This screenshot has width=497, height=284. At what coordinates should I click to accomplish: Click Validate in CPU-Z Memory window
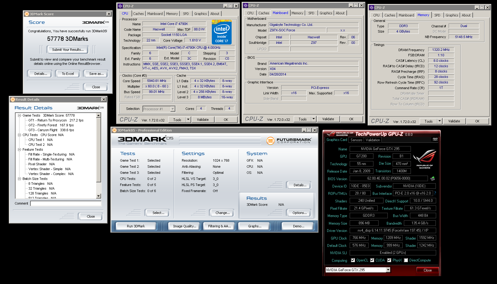click(x=454, y=121)
